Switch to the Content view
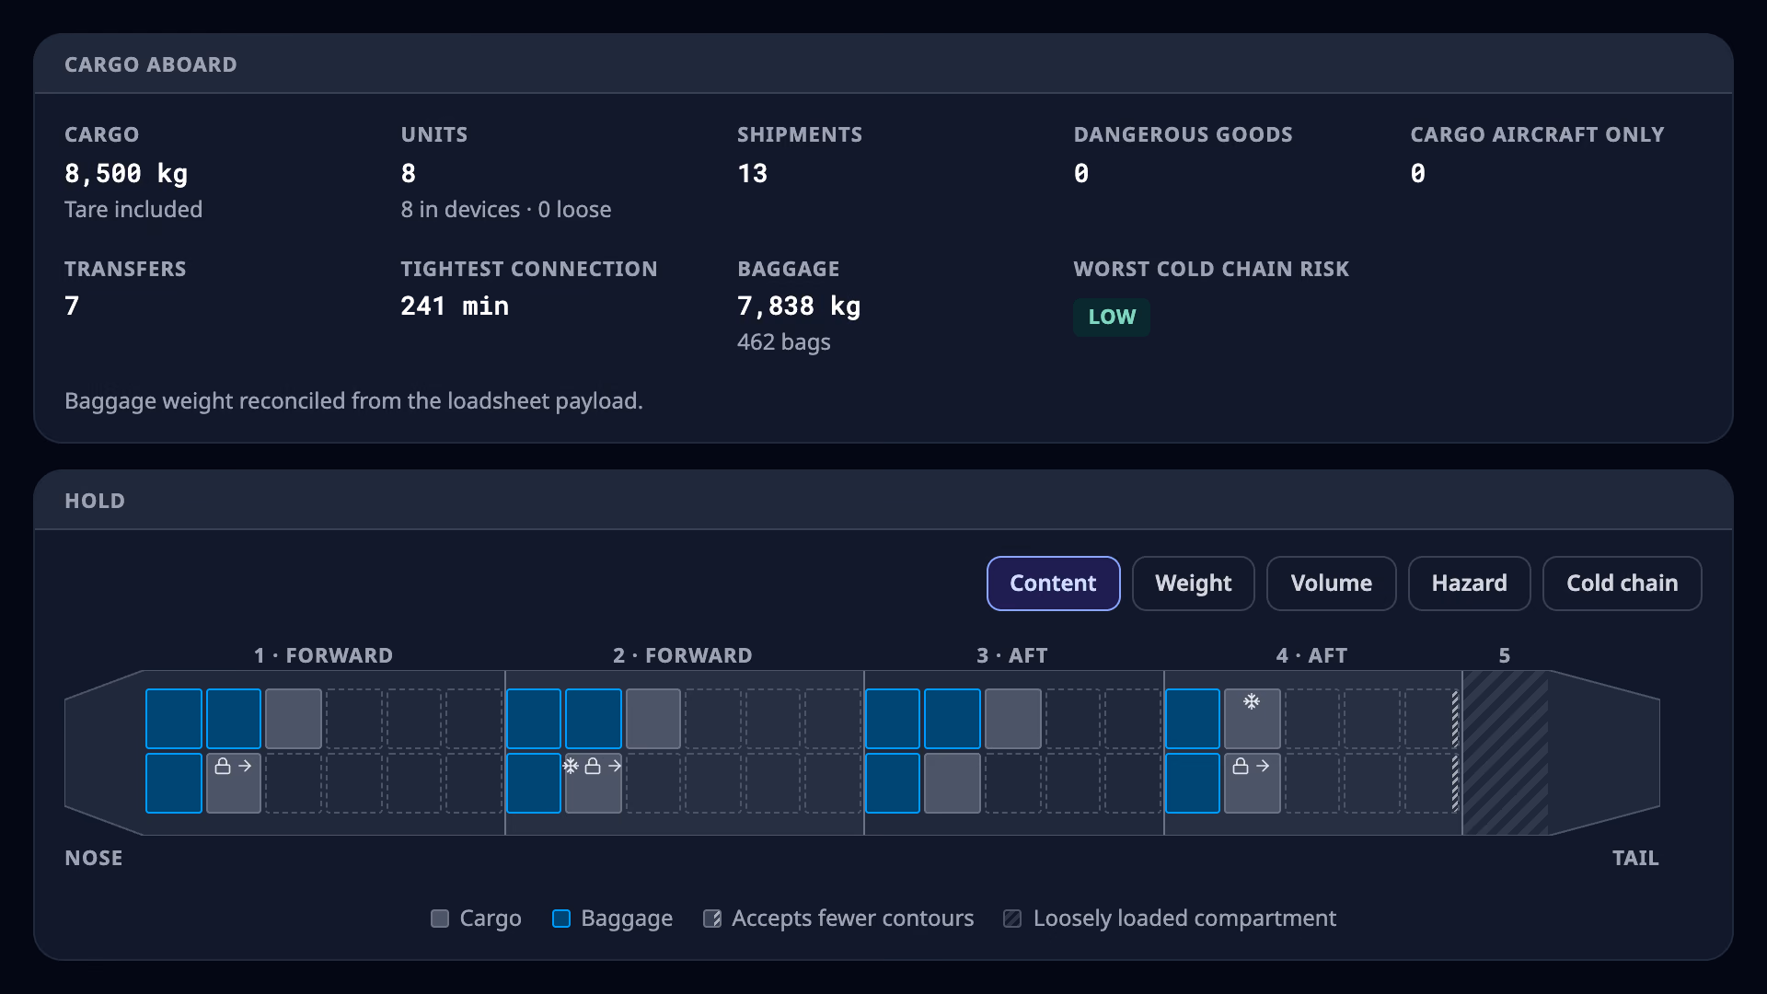This screenshot has height=994, width=1767. pyautogui.click(x=1053, y=584)
